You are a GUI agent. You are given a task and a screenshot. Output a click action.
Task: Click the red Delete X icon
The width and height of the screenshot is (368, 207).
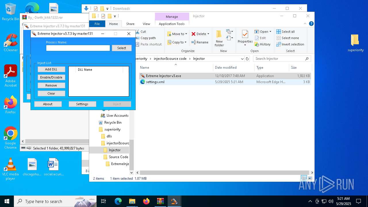(193, 34)
